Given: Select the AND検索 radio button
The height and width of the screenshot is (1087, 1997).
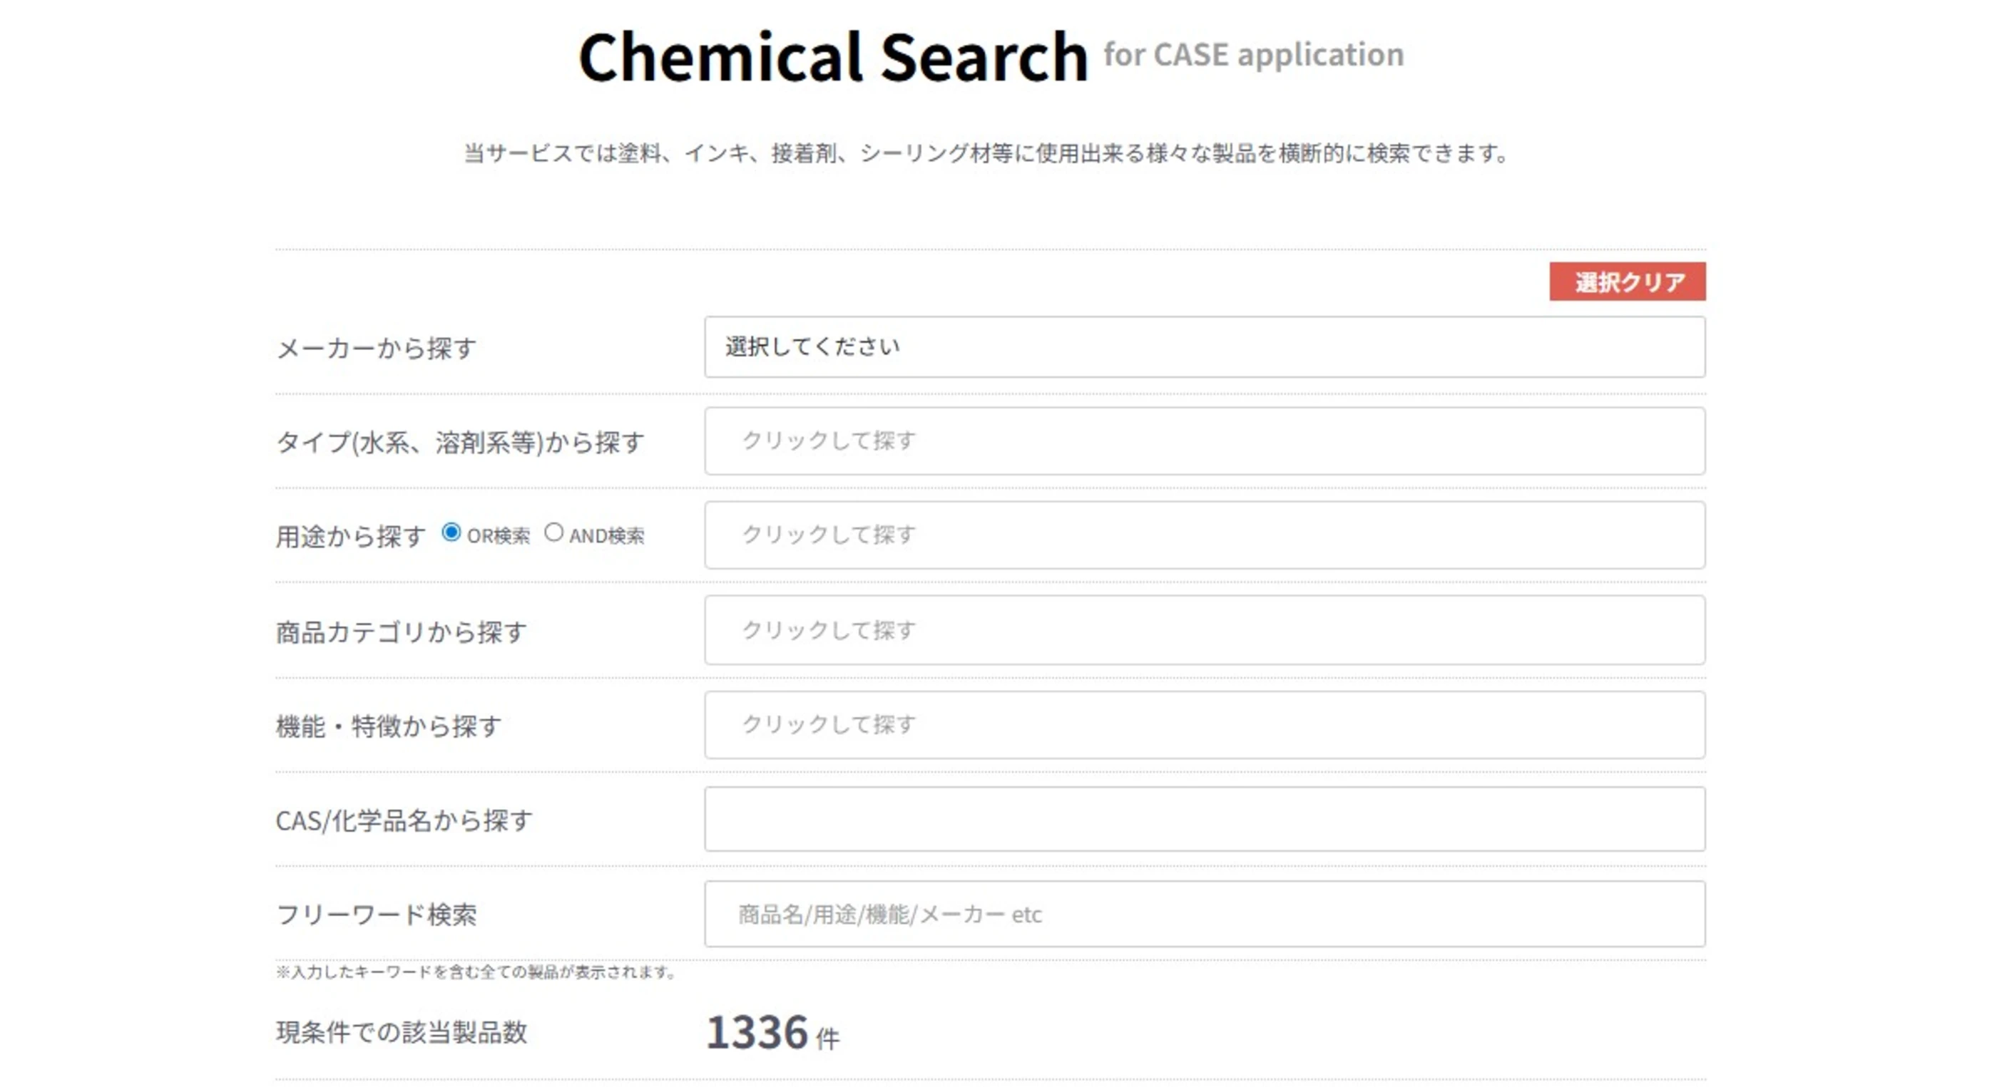Looking at the screenshot, I should pos(553,533).
